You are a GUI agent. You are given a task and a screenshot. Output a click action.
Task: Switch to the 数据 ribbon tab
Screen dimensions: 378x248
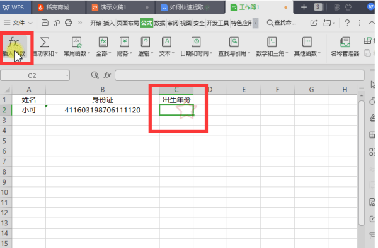pos(159,23)
